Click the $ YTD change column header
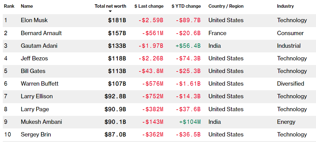This screenshot has width=316, height=142. 186,6
